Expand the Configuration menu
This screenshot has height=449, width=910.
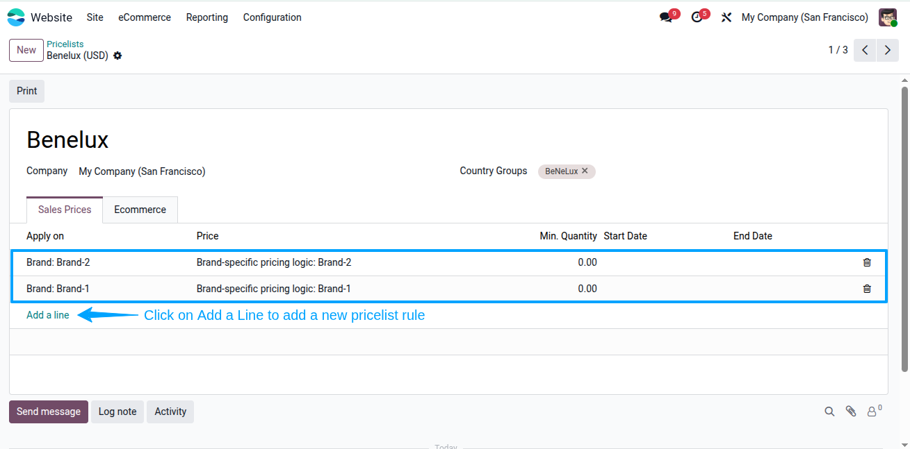pyautogui.click(x=273, y=17)
